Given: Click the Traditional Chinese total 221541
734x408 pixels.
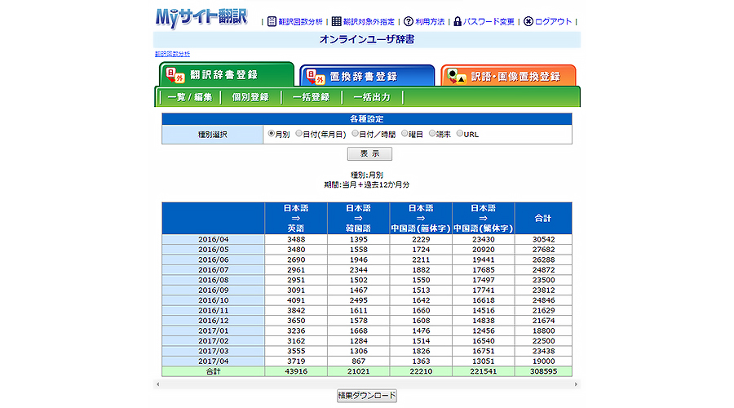Looking at the screenshot, I should [484, 371].
